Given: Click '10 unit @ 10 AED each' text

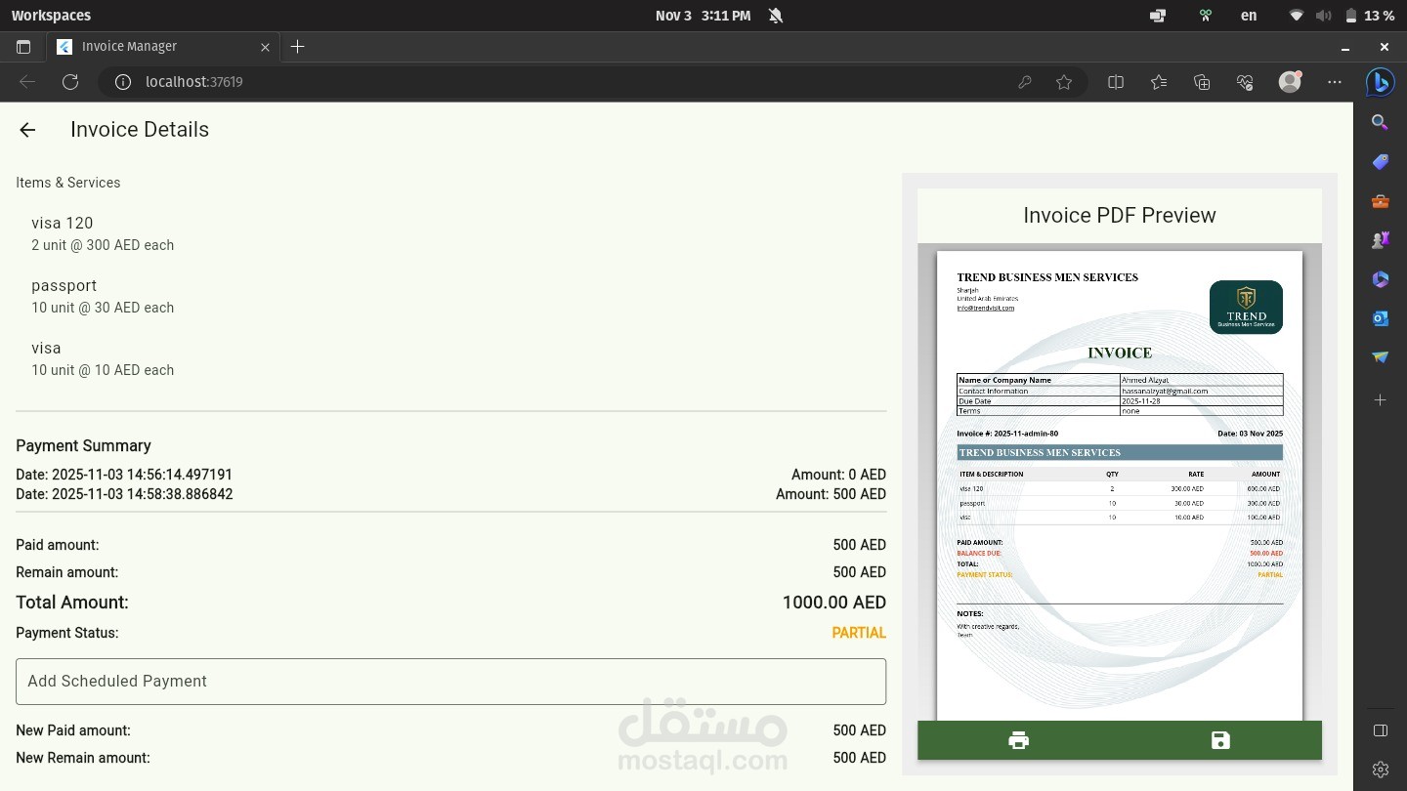Looking at the screenshot, I should pyautogui.click(x=103, y=370).
